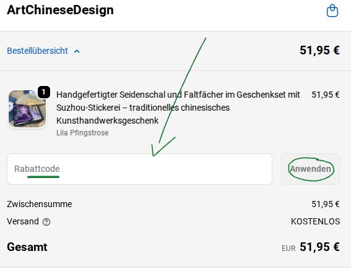The image size is (351, 272).
Task: Click the Gesamt label
Action: [x=27, y=247]
